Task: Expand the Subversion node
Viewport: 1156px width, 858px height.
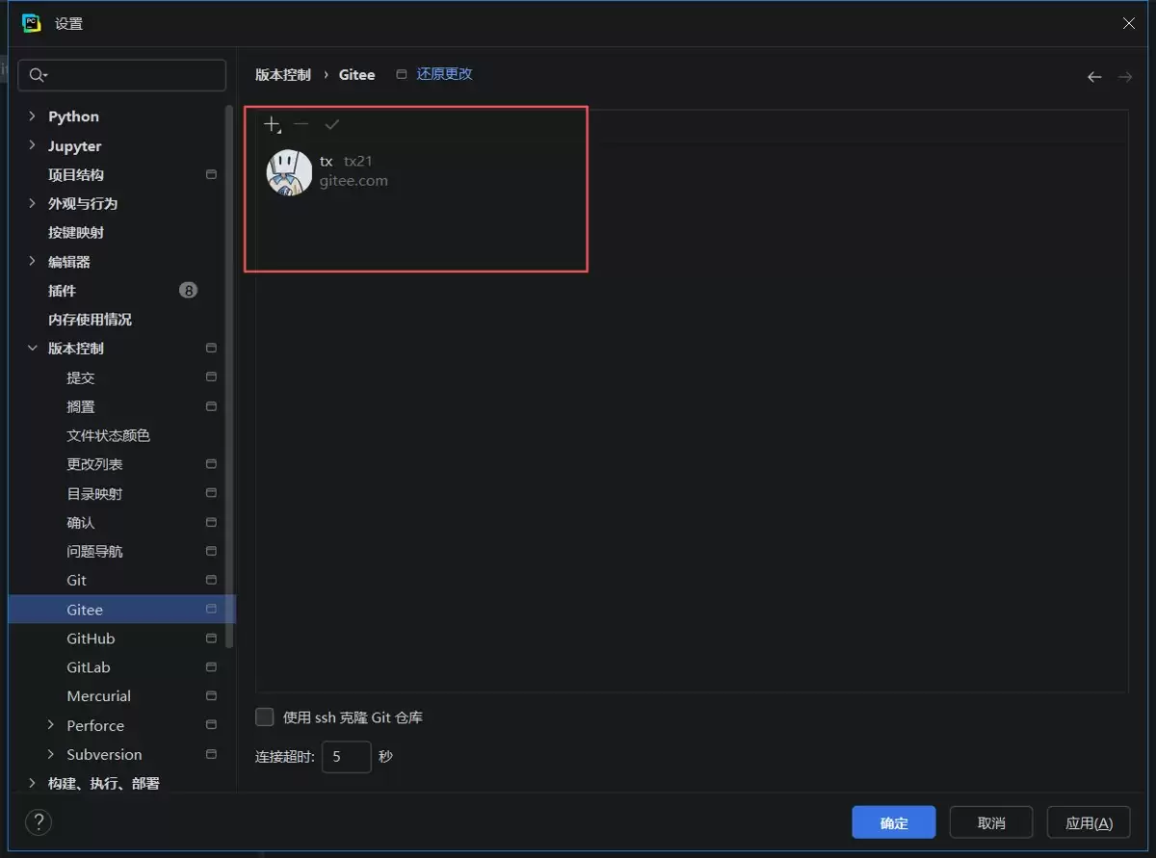Action: click(x=51, y=754)
